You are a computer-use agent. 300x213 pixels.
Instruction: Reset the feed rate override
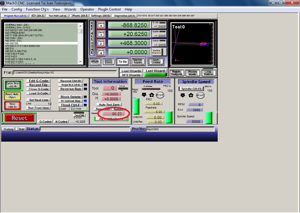(160, 95)
